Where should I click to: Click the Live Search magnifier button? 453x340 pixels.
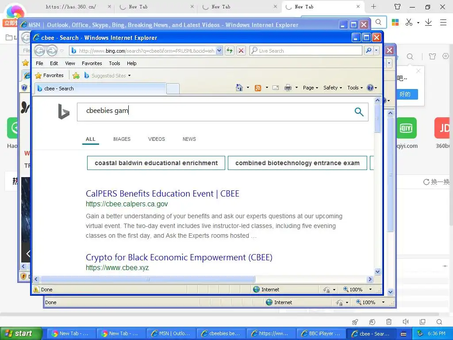[369, 50]
